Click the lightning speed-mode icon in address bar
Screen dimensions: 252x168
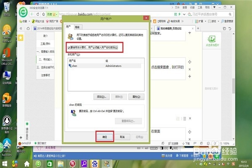[179, 14]
